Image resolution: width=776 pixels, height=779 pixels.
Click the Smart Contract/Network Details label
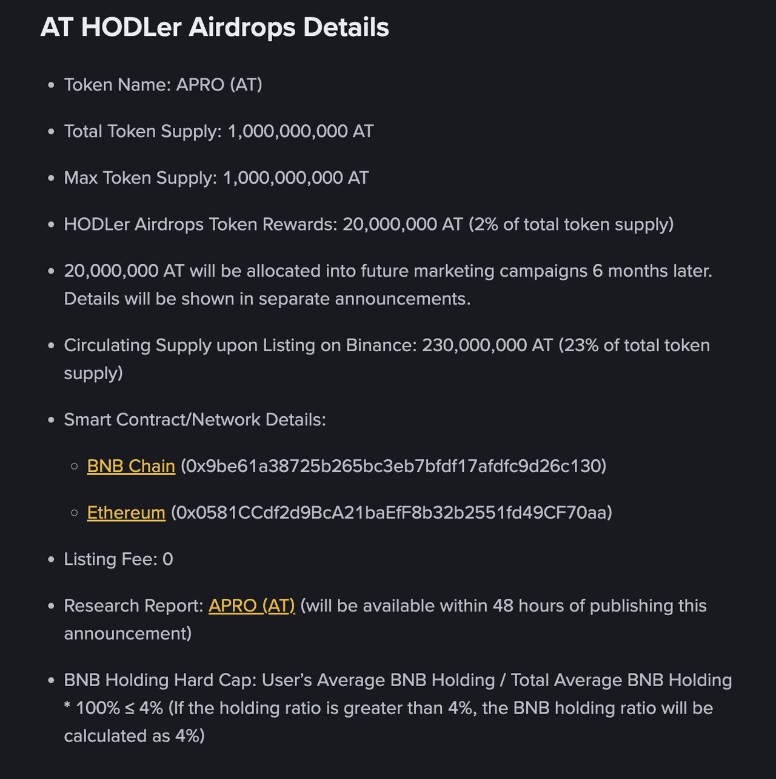coord(195,420)
